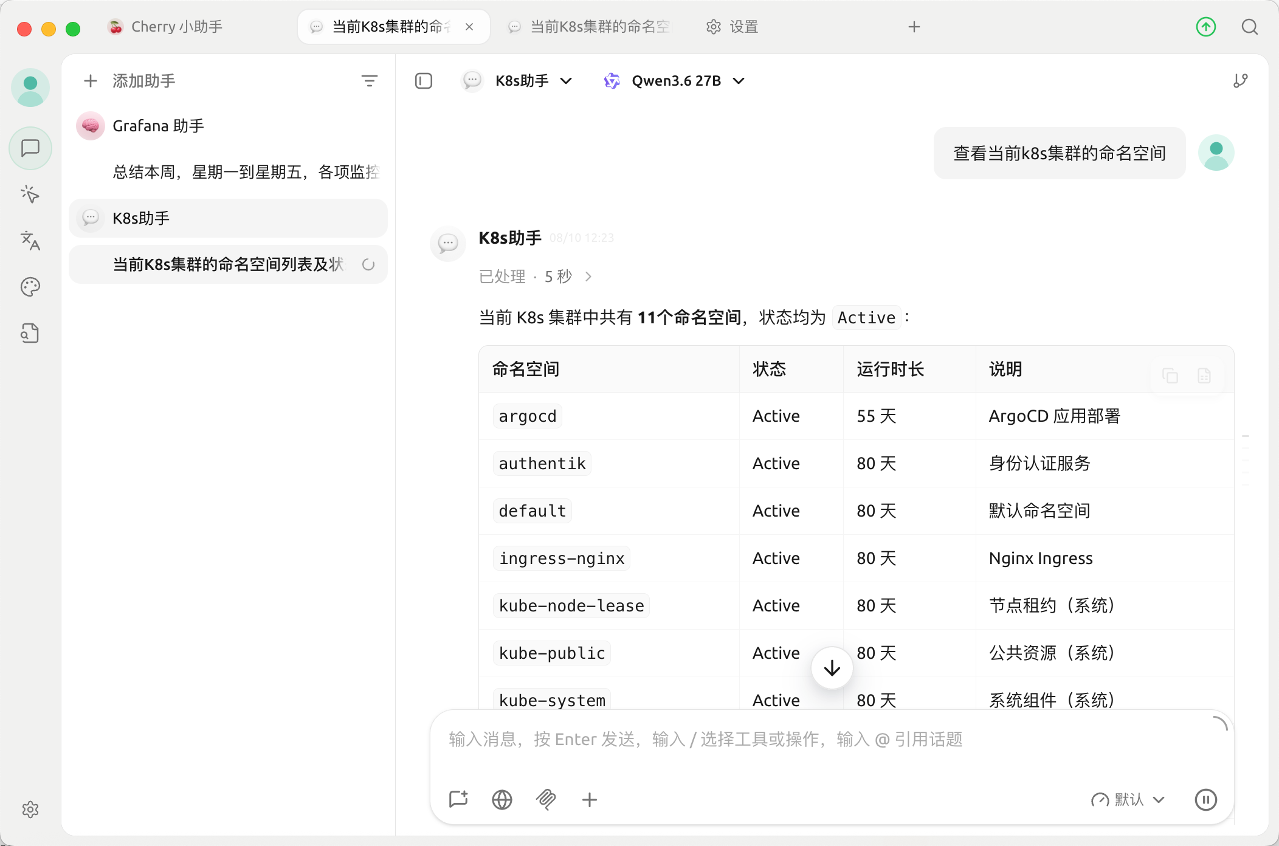
Task: Open the Qwen3.6 27B model dropdown
Action: (x=674, y=81)
